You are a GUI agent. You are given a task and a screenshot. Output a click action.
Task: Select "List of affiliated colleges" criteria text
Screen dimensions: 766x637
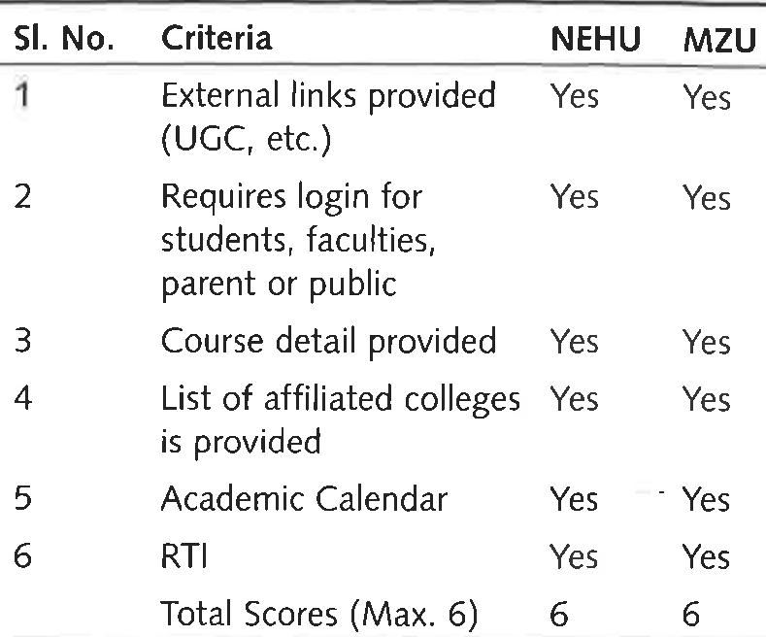(340, 398)
